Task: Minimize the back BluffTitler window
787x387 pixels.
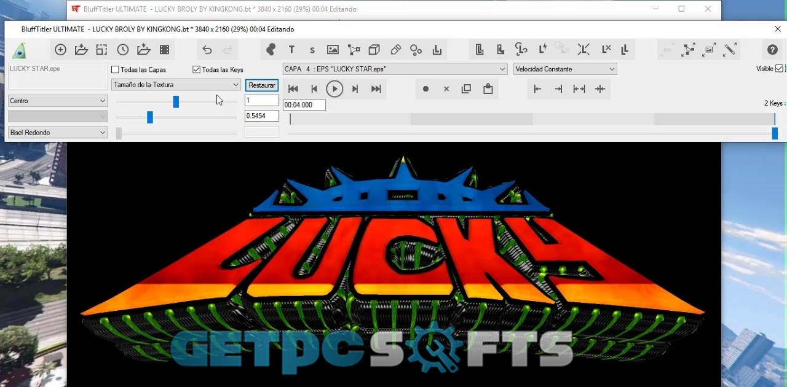Action: [655, 9]
